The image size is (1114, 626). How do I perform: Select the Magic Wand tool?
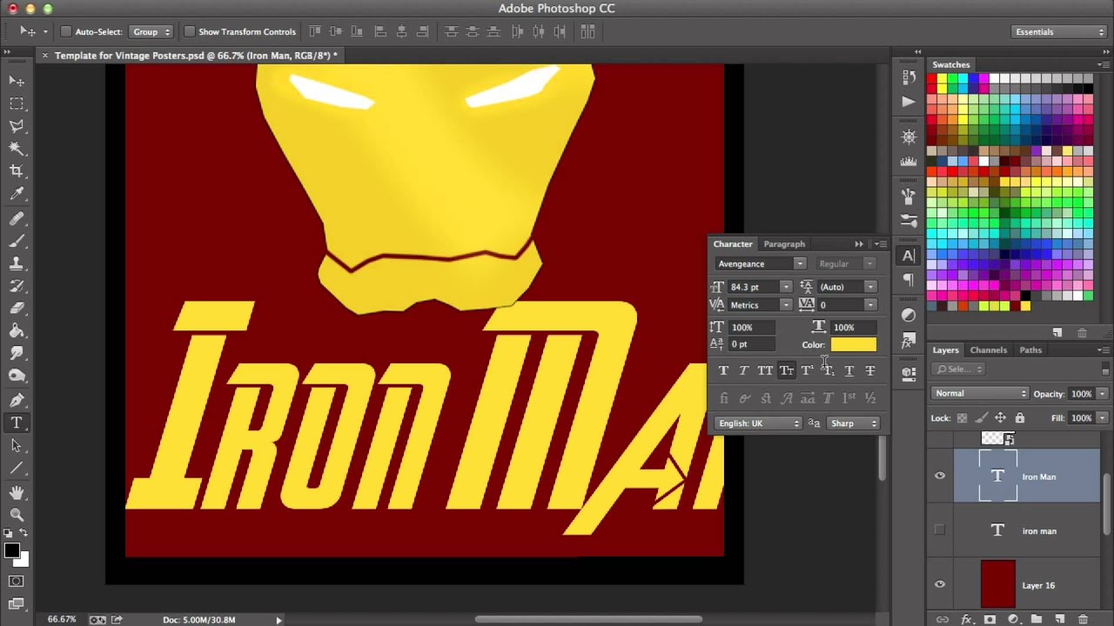coord(17,149)
